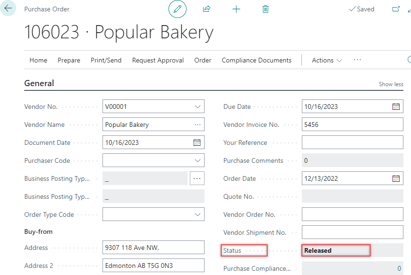Image resolution: width=411 pixels, height=275 pixels.
Task: Show more options ellipsis in action bar
Action: (357, 60)
